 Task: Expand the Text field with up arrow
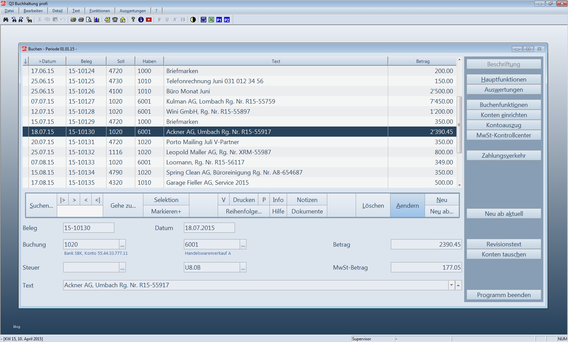(x=458, y=285)
